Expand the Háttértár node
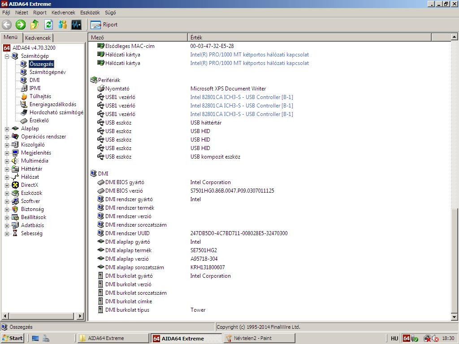Screen dimensions: 459x344 [7, 169]
